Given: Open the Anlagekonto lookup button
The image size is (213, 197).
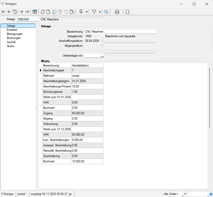Looking at the screenshot, I should [x=102, y=36].
